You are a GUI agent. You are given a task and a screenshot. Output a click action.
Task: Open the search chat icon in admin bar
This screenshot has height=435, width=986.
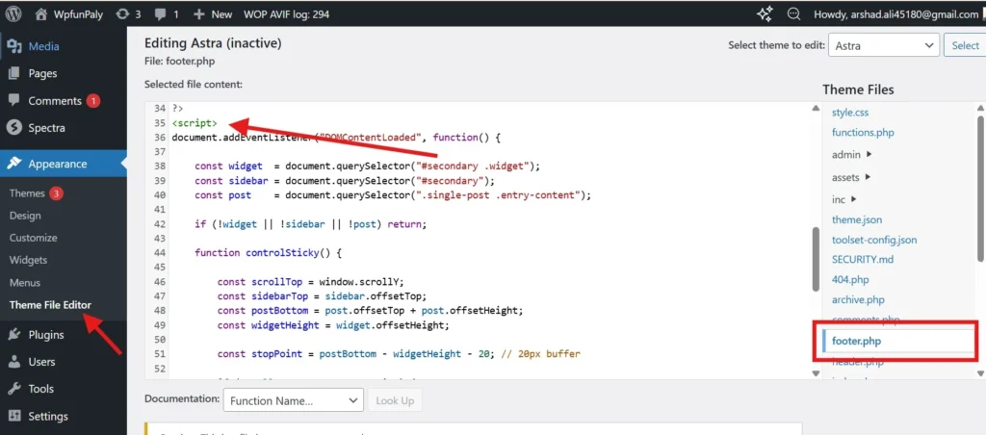pyautogui.click(x=794, y=13)
